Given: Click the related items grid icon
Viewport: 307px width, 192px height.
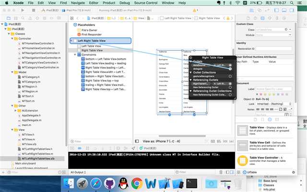Looking at the screenshot, I should (72, 18).
